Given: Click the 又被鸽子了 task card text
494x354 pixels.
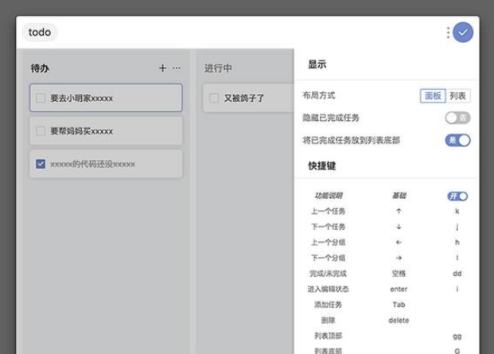Looking at the screenshot, I should click(x=243, y=98).
